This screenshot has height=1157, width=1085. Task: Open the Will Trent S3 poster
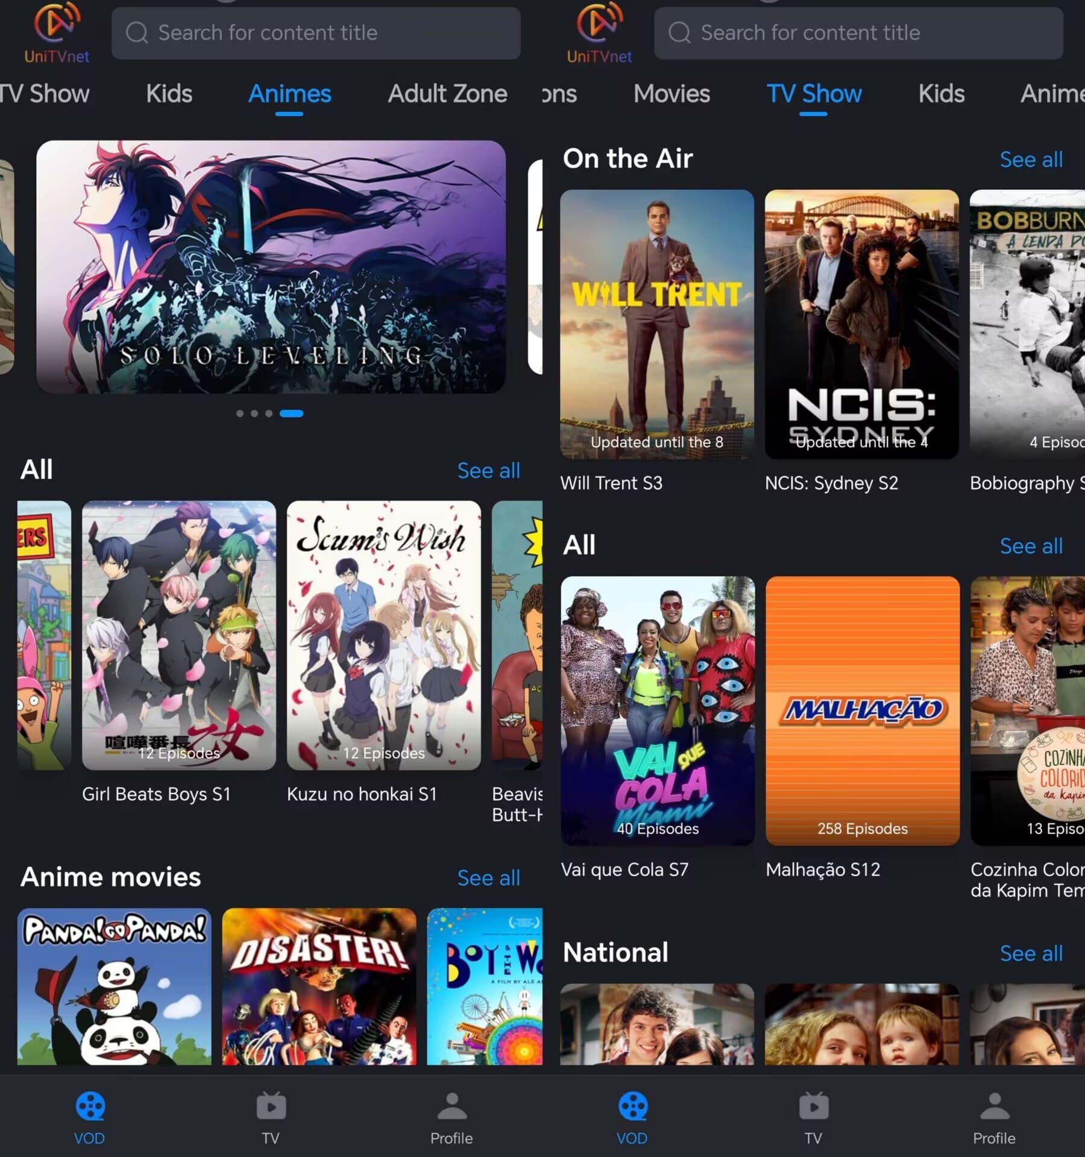657,324
